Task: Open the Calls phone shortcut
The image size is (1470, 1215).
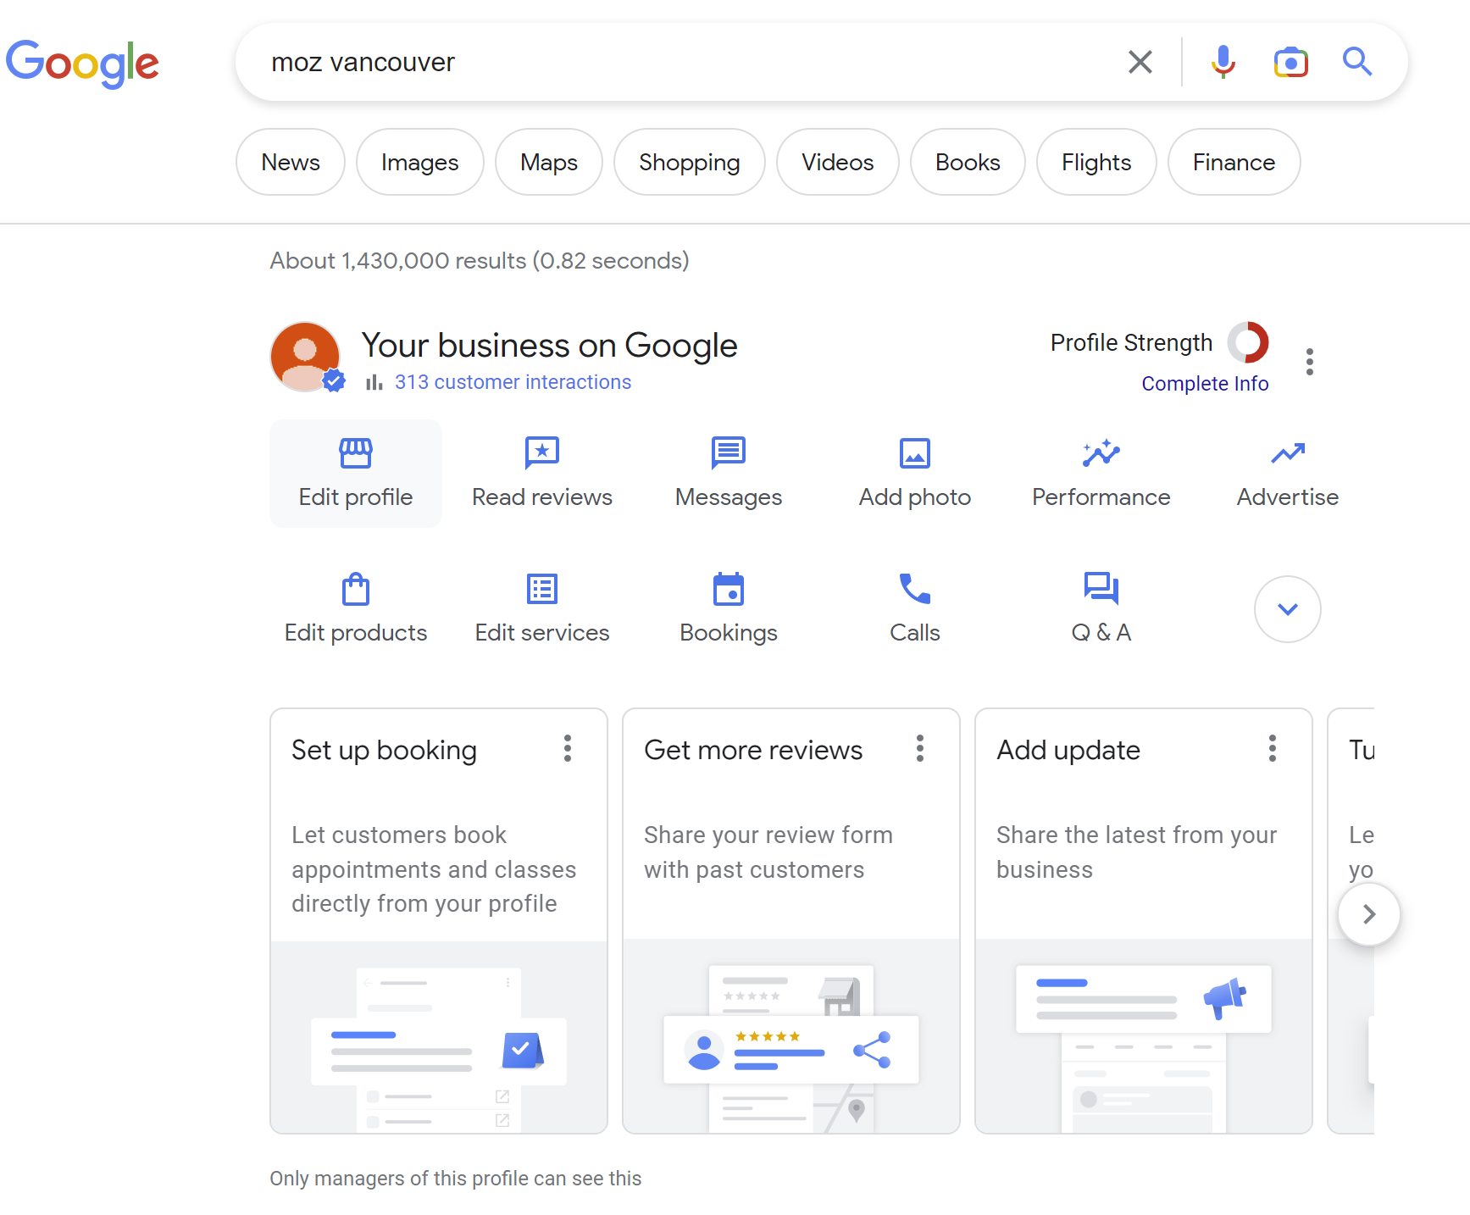Action: coord(914,608)
